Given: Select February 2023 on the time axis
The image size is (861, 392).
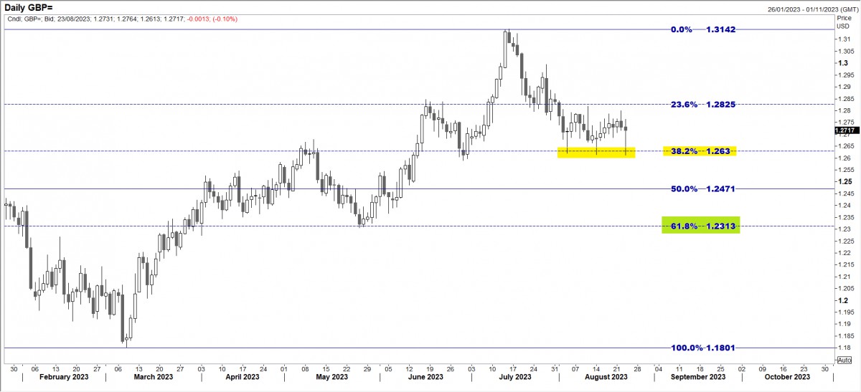Looking at the screenshot, I should click(65, 377).
